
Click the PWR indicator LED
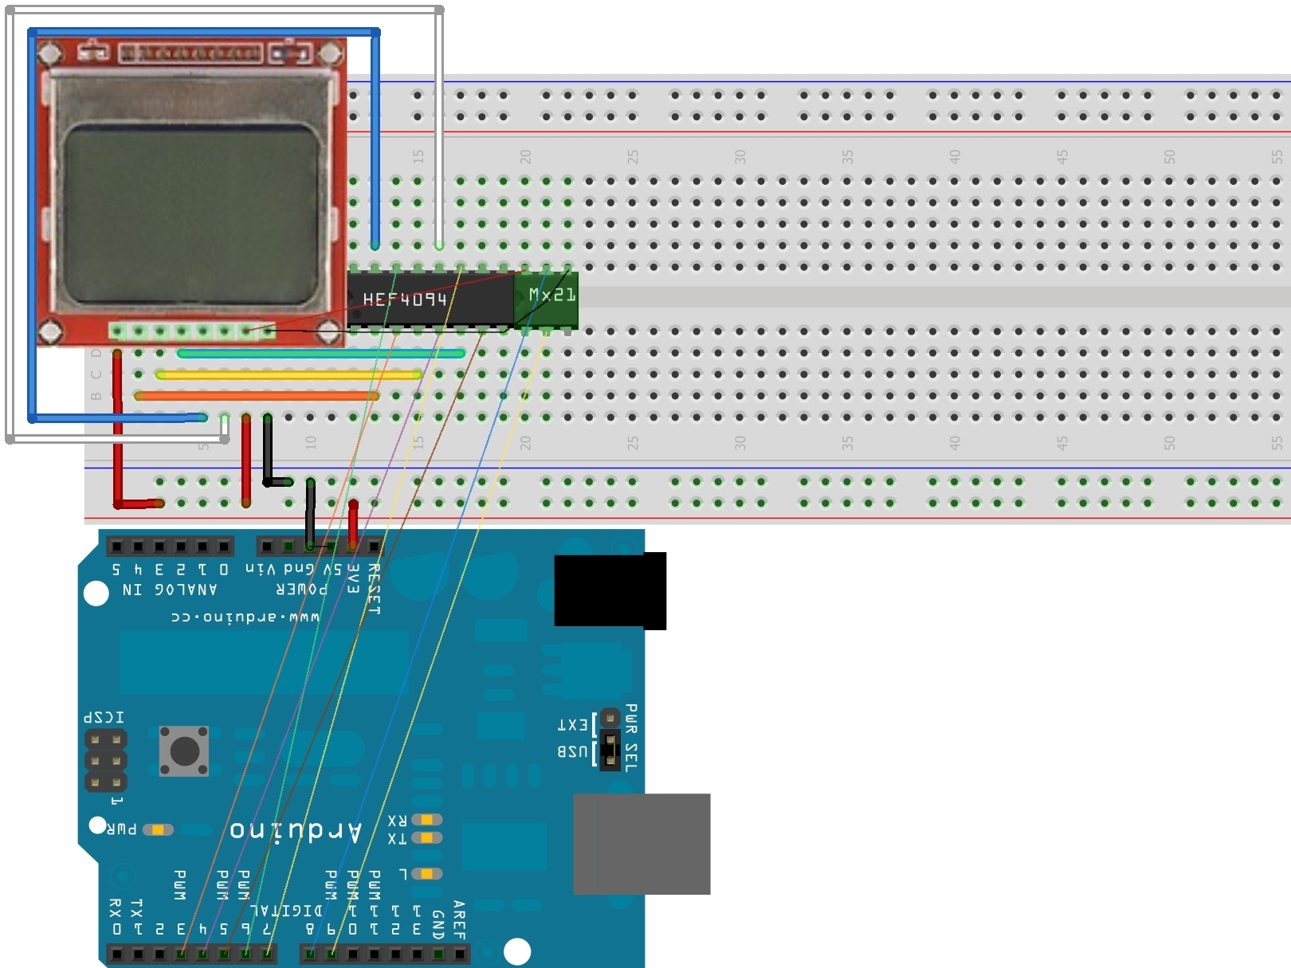click(x=158, y=830)
